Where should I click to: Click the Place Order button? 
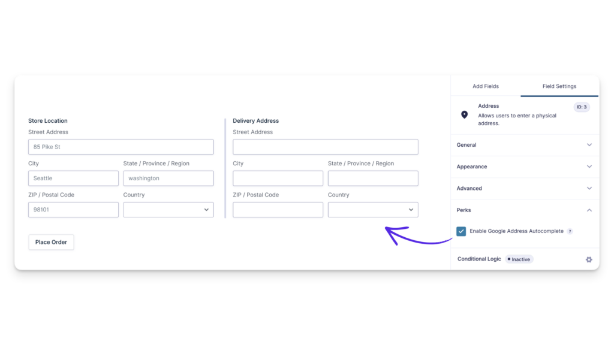[51, 242]
